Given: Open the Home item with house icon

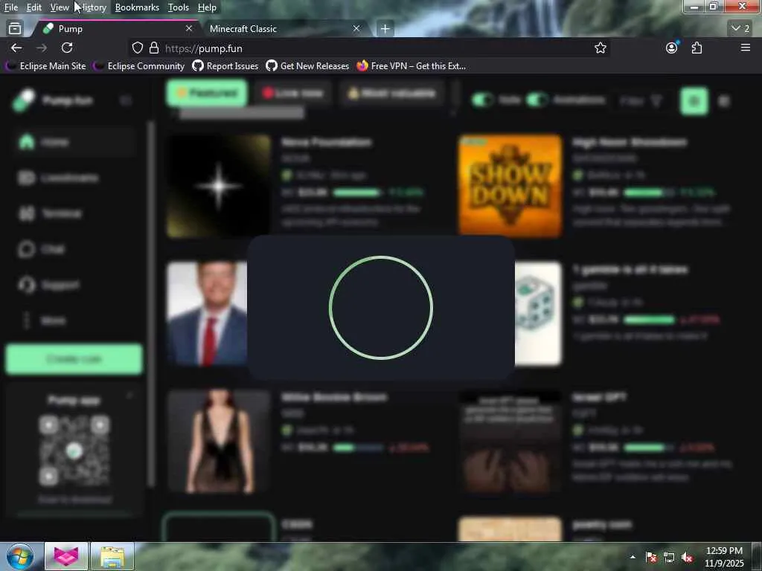Looking at the screenshot, I should pyautogui.click(x=74, y=142).
